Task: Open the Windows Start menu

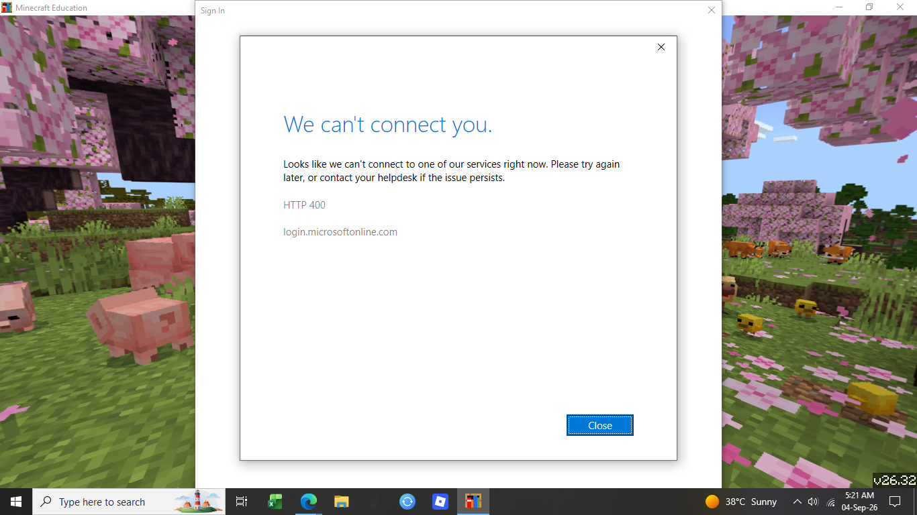Action: tap(16, 502)
